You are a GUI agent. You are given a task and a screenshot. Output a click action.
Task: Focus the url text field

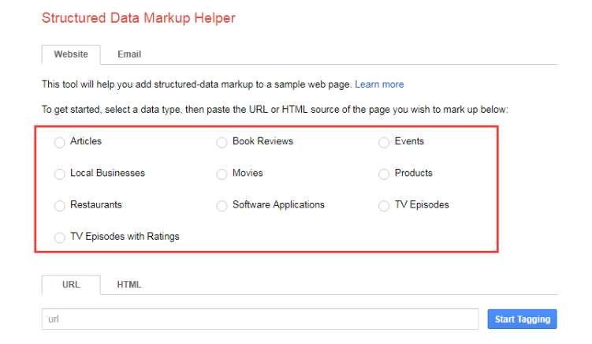tap(260, 320)
